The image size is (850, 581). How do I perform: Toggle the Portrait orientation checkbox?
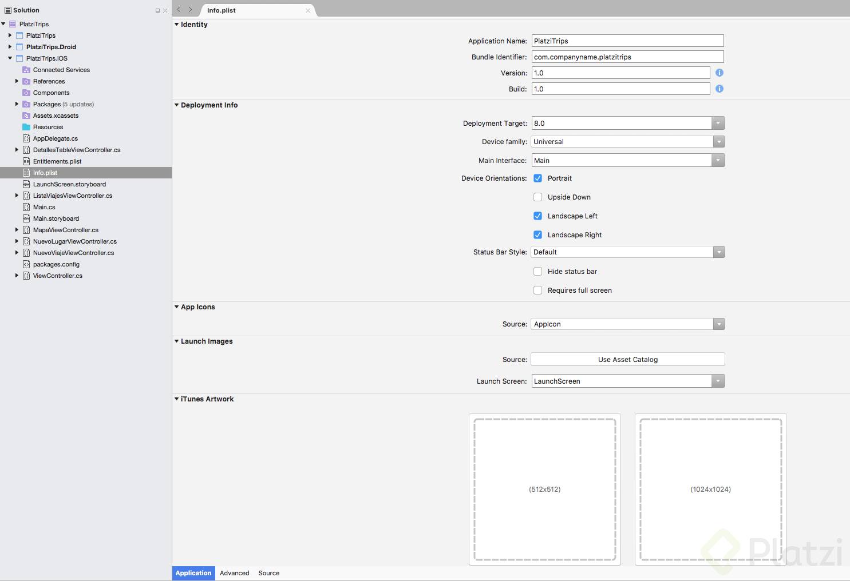(537, 178)
